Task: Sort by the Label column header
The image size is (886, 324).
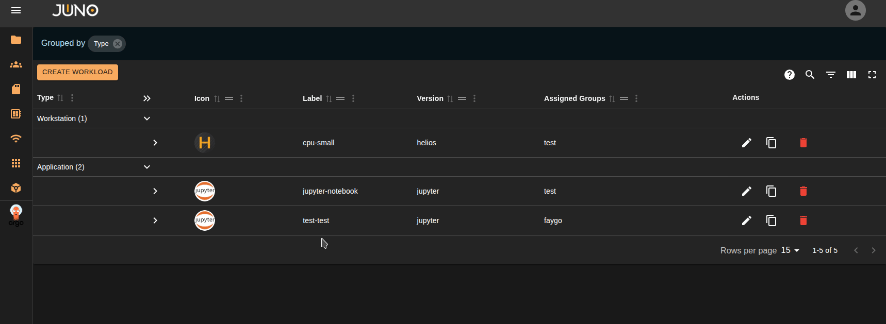Action: (x=312, y=98)
